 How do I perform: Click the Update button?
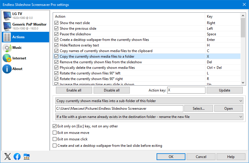click(x=225, y=90)
